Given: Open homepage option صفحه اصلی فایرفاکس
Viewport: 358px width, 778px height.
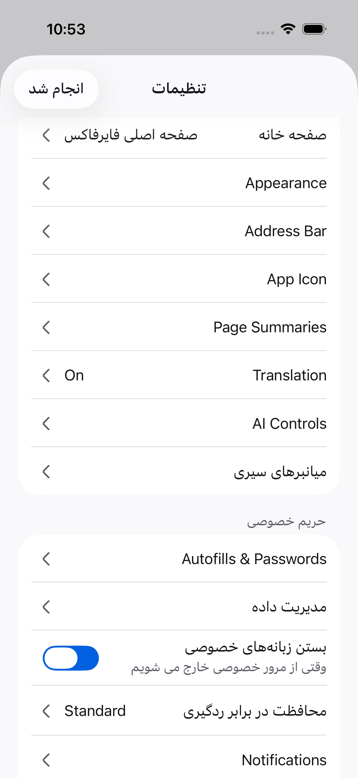Looking at the screenshot, I should click(179, 135).
